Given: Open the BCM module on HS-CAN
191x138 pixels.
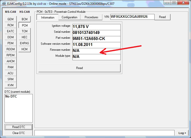Looking at the screenshot, I should click(25, 19).
